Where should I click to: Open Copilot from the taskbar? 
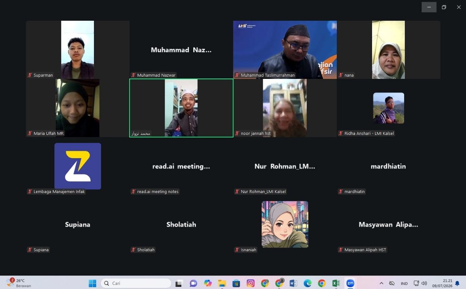click(208, 283)
